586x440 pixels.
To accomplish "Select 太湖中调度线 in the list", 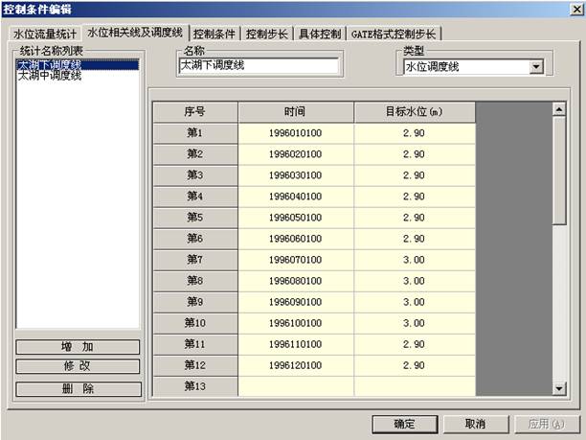I will [x=50, y=76].
